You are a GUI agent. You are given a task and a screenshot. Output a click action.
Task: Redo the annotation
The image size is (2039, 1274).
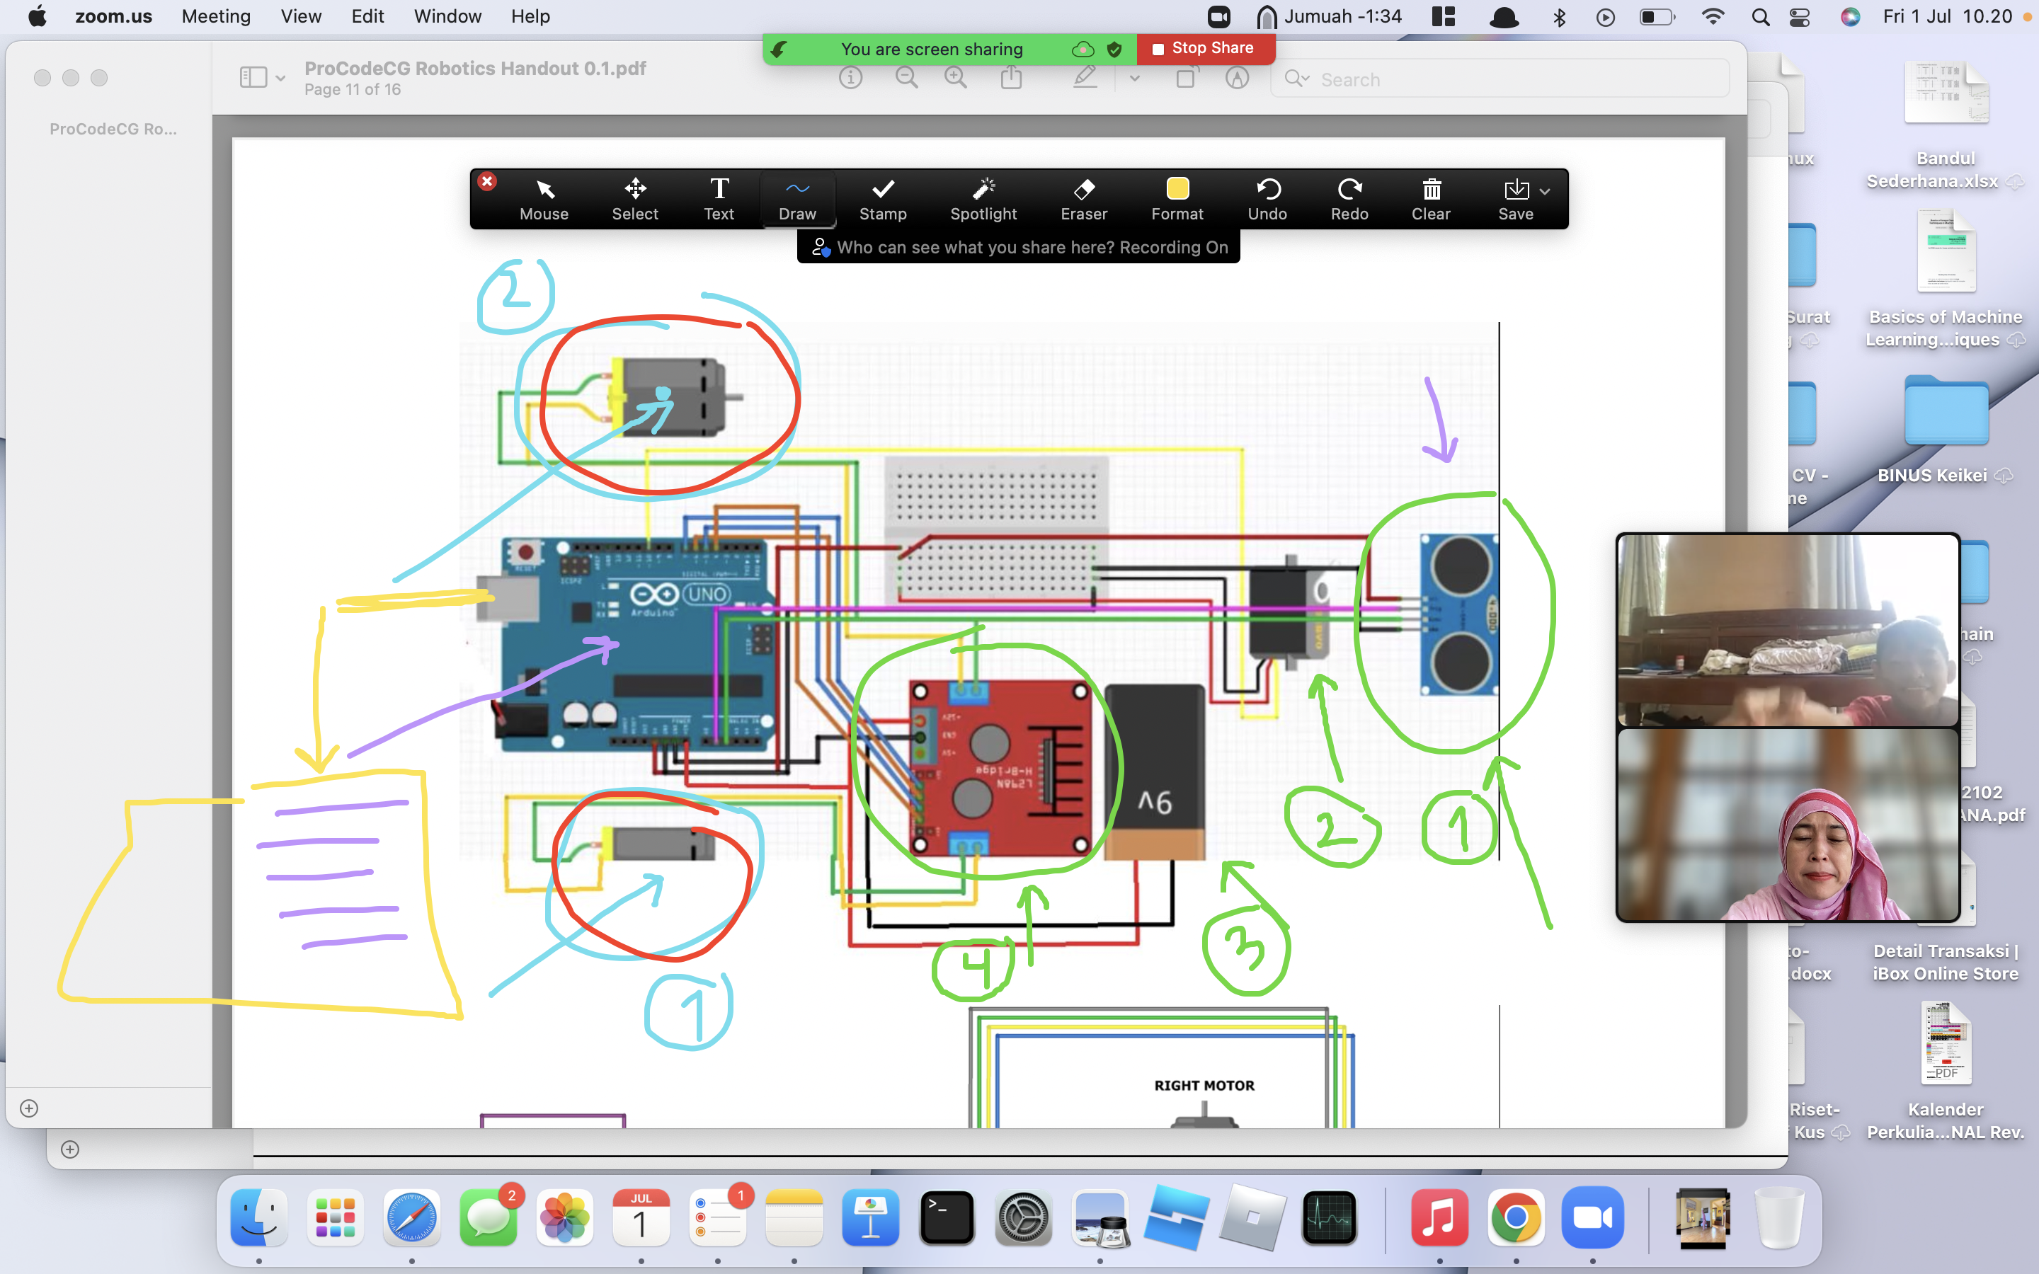[x=1349, y=200]
